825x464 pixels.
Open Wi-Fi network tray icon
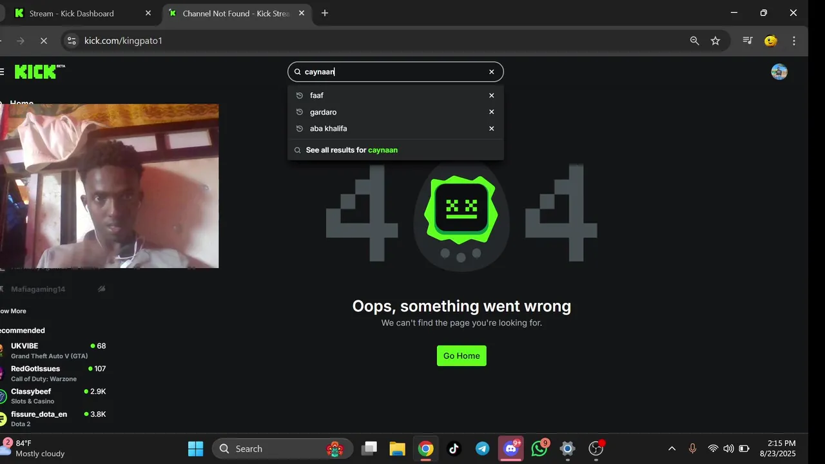(713, 449)
